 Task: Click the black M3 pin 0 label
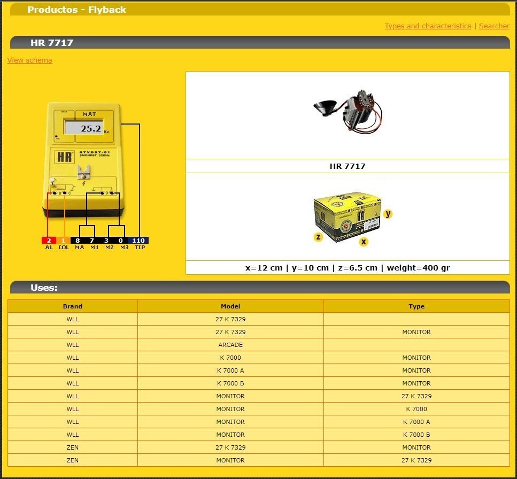[x=121, y=241]
